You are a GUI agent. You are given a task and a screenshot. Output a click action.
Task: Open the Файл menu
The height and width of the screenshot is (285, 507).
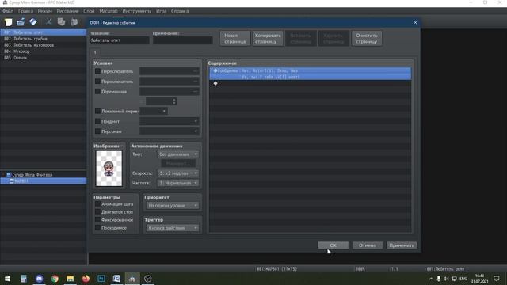pos(8,11)
